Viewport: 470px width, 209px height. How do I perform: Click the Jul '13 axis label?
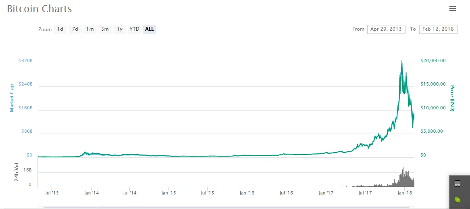click(53, 193)
